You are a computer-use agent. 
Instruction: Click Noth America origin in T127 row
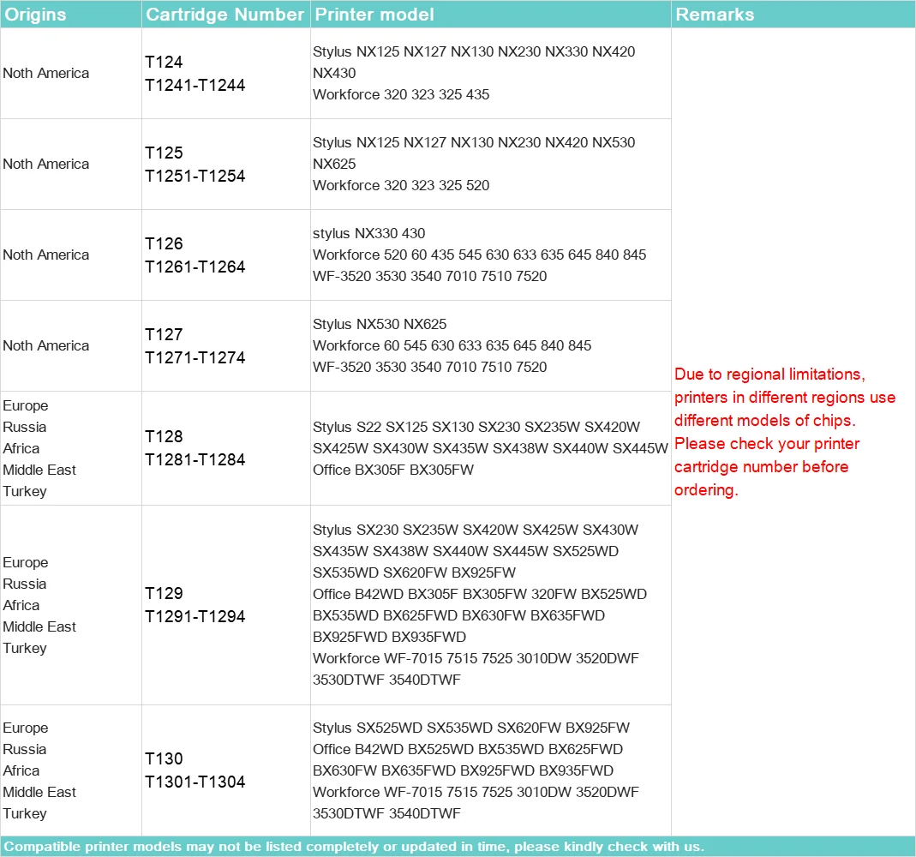(x=46, y=346)
